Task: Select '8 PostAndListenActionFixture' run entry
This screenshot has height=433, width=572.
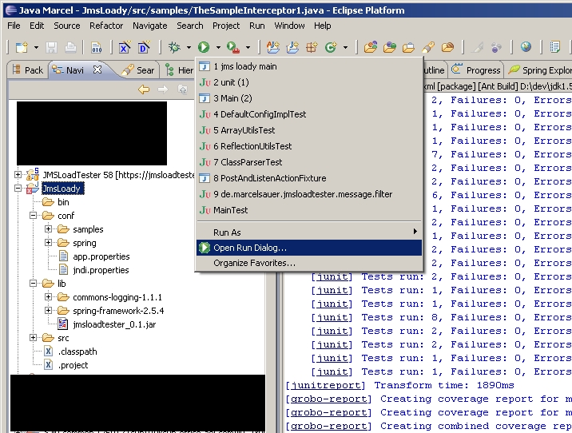Action: click(309, 178)
